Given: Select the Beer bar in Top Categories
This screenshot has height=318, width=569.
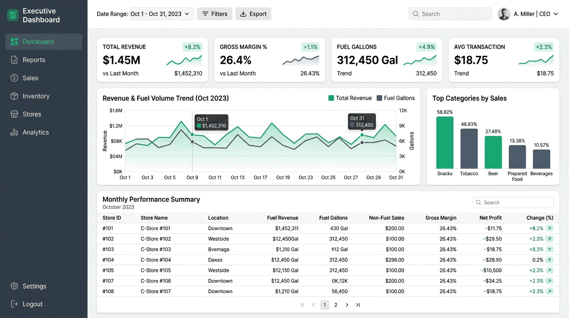Looking at the screenshot, I should 493,152.
